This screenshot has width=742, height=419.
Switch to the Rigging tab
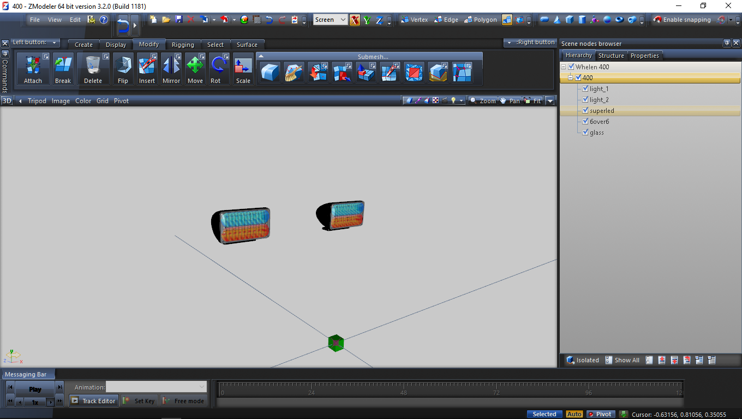point(182,45)
